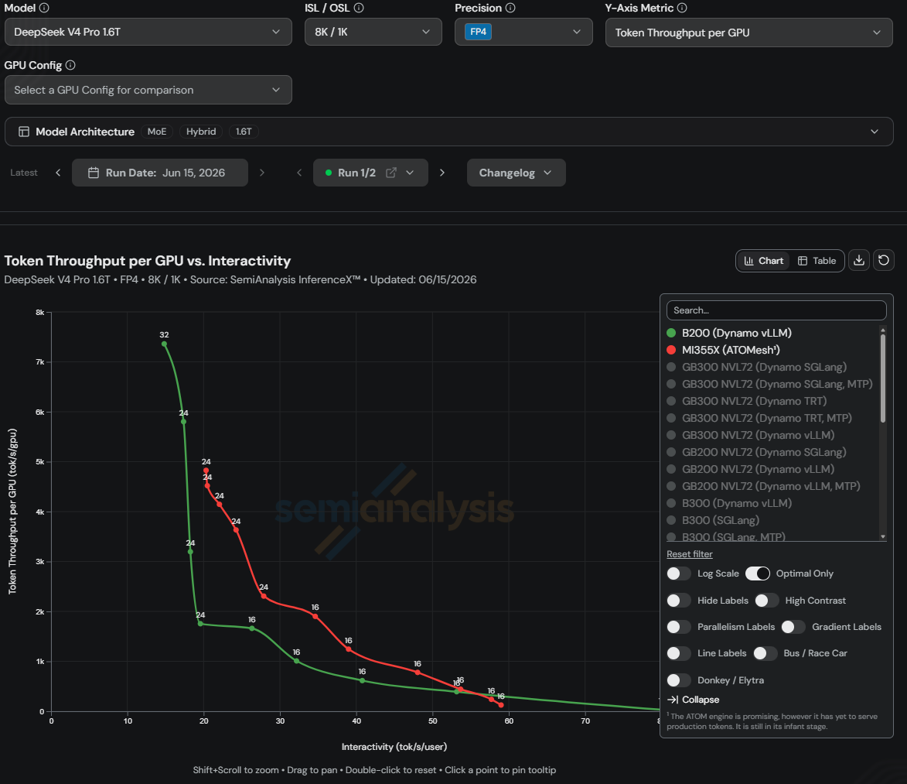Collapse the legend panel
The image size is (907, 784).
pyautogui.click(x=693, y=700)
